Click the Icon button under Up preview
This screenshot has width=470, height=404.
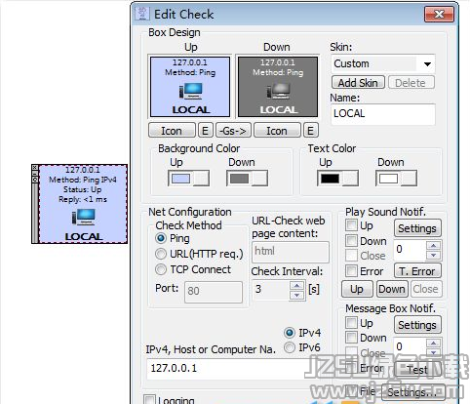coord(172,131)
